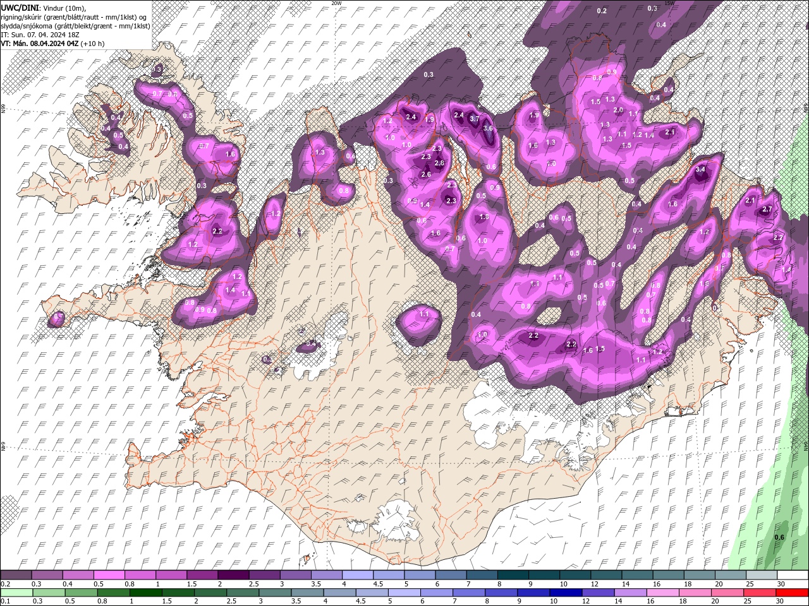
Task: Pick the medium blue 9–10 rain legend swatch
Action: point(533,593)
